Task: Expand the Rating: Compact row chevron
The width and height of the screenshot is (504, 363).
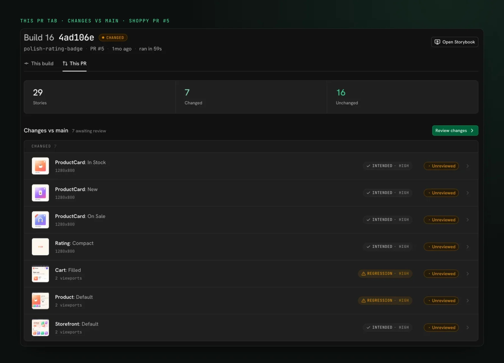Action: pos(468,247)
